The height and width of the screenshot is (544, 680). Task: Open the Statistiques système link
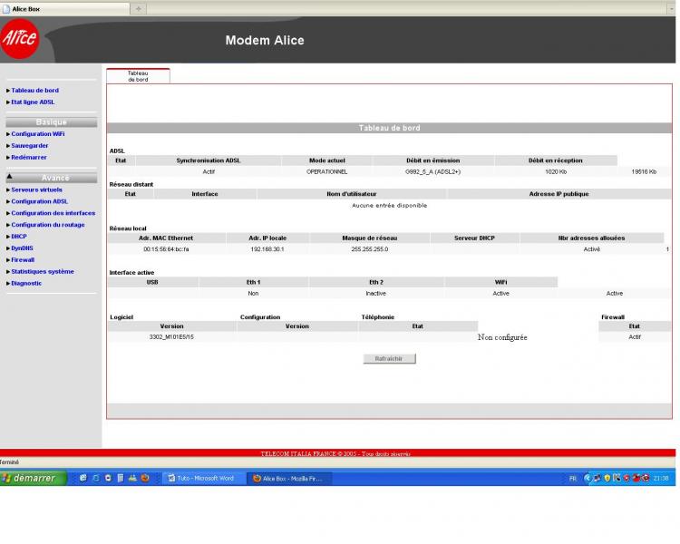pos(43,272)
